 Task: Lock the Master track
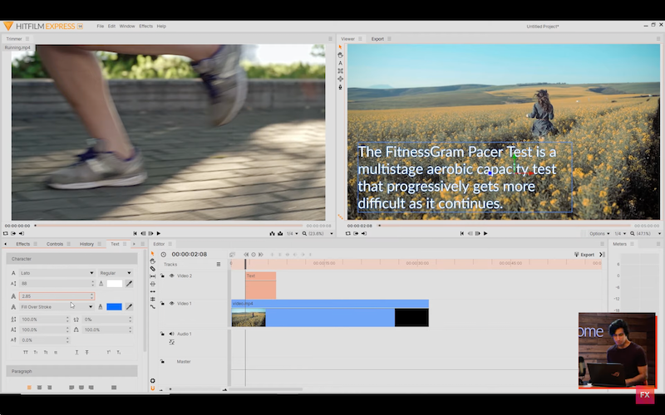pyautogui.click(x=162, y=362)
